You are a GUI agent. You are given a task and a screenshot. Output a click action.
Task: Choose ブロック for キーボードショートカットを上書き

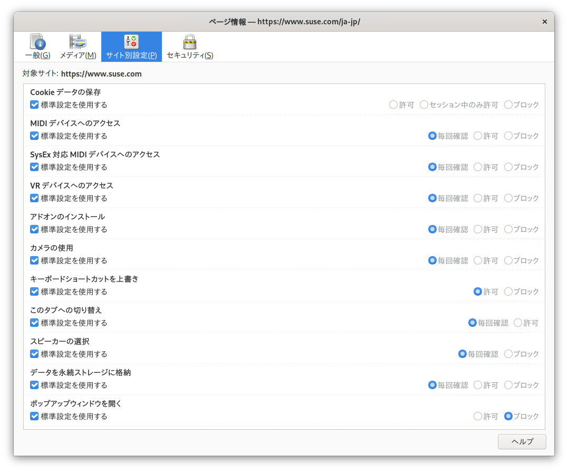pos(508,291)
